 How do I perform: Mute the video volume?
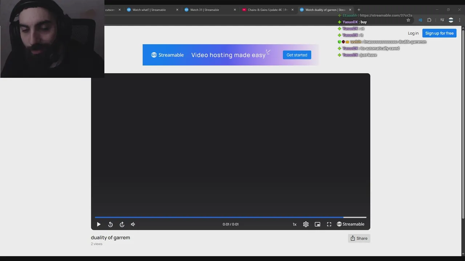[x=133, y=224]
